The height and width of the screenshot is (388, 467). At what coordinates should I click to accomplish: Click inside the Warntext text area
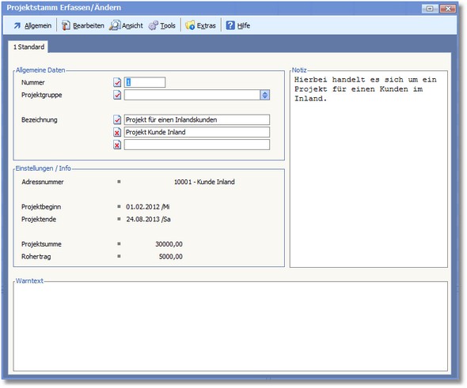click(x=230, y=326)
